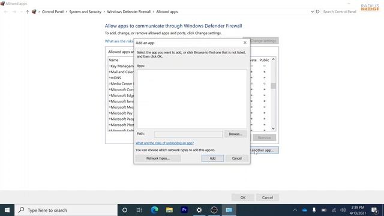Screen dimensions: 384x216
Task: Toggle Public checkbox for Microsoft Pay row
Action: point(264,113)
